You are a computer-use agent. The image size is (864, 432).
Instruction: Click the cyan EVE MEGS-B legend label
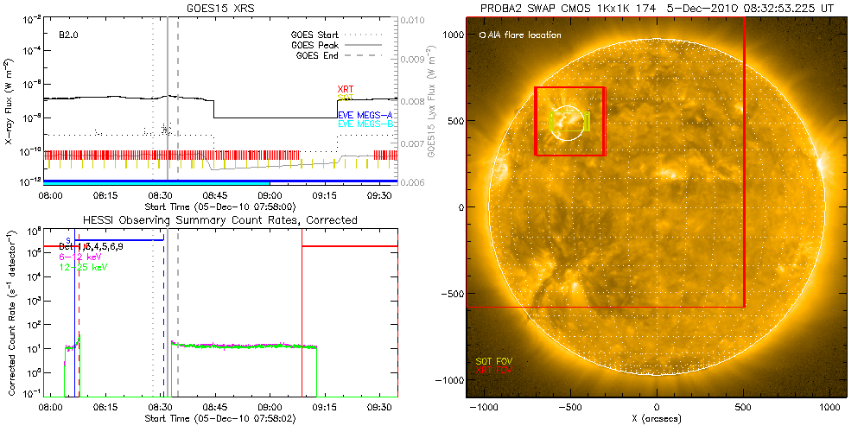tap(365, 124)
